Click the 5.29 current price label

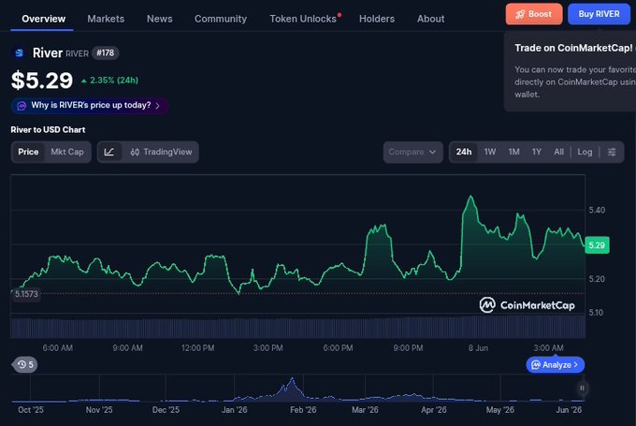point(597,245)
